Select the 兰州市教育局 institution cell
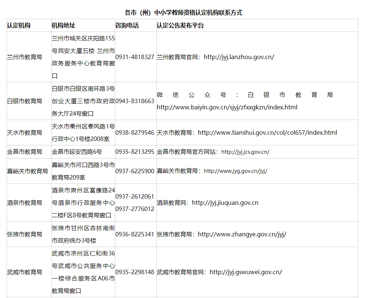This screenshot has width=366, height=298. (x=25, y=57)
